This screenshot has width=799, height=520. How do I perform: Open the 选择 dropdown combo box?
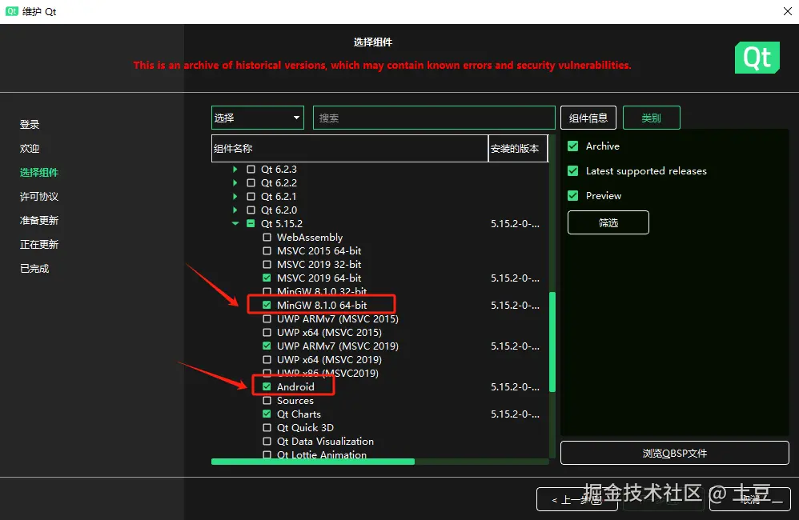pos(257,118)
